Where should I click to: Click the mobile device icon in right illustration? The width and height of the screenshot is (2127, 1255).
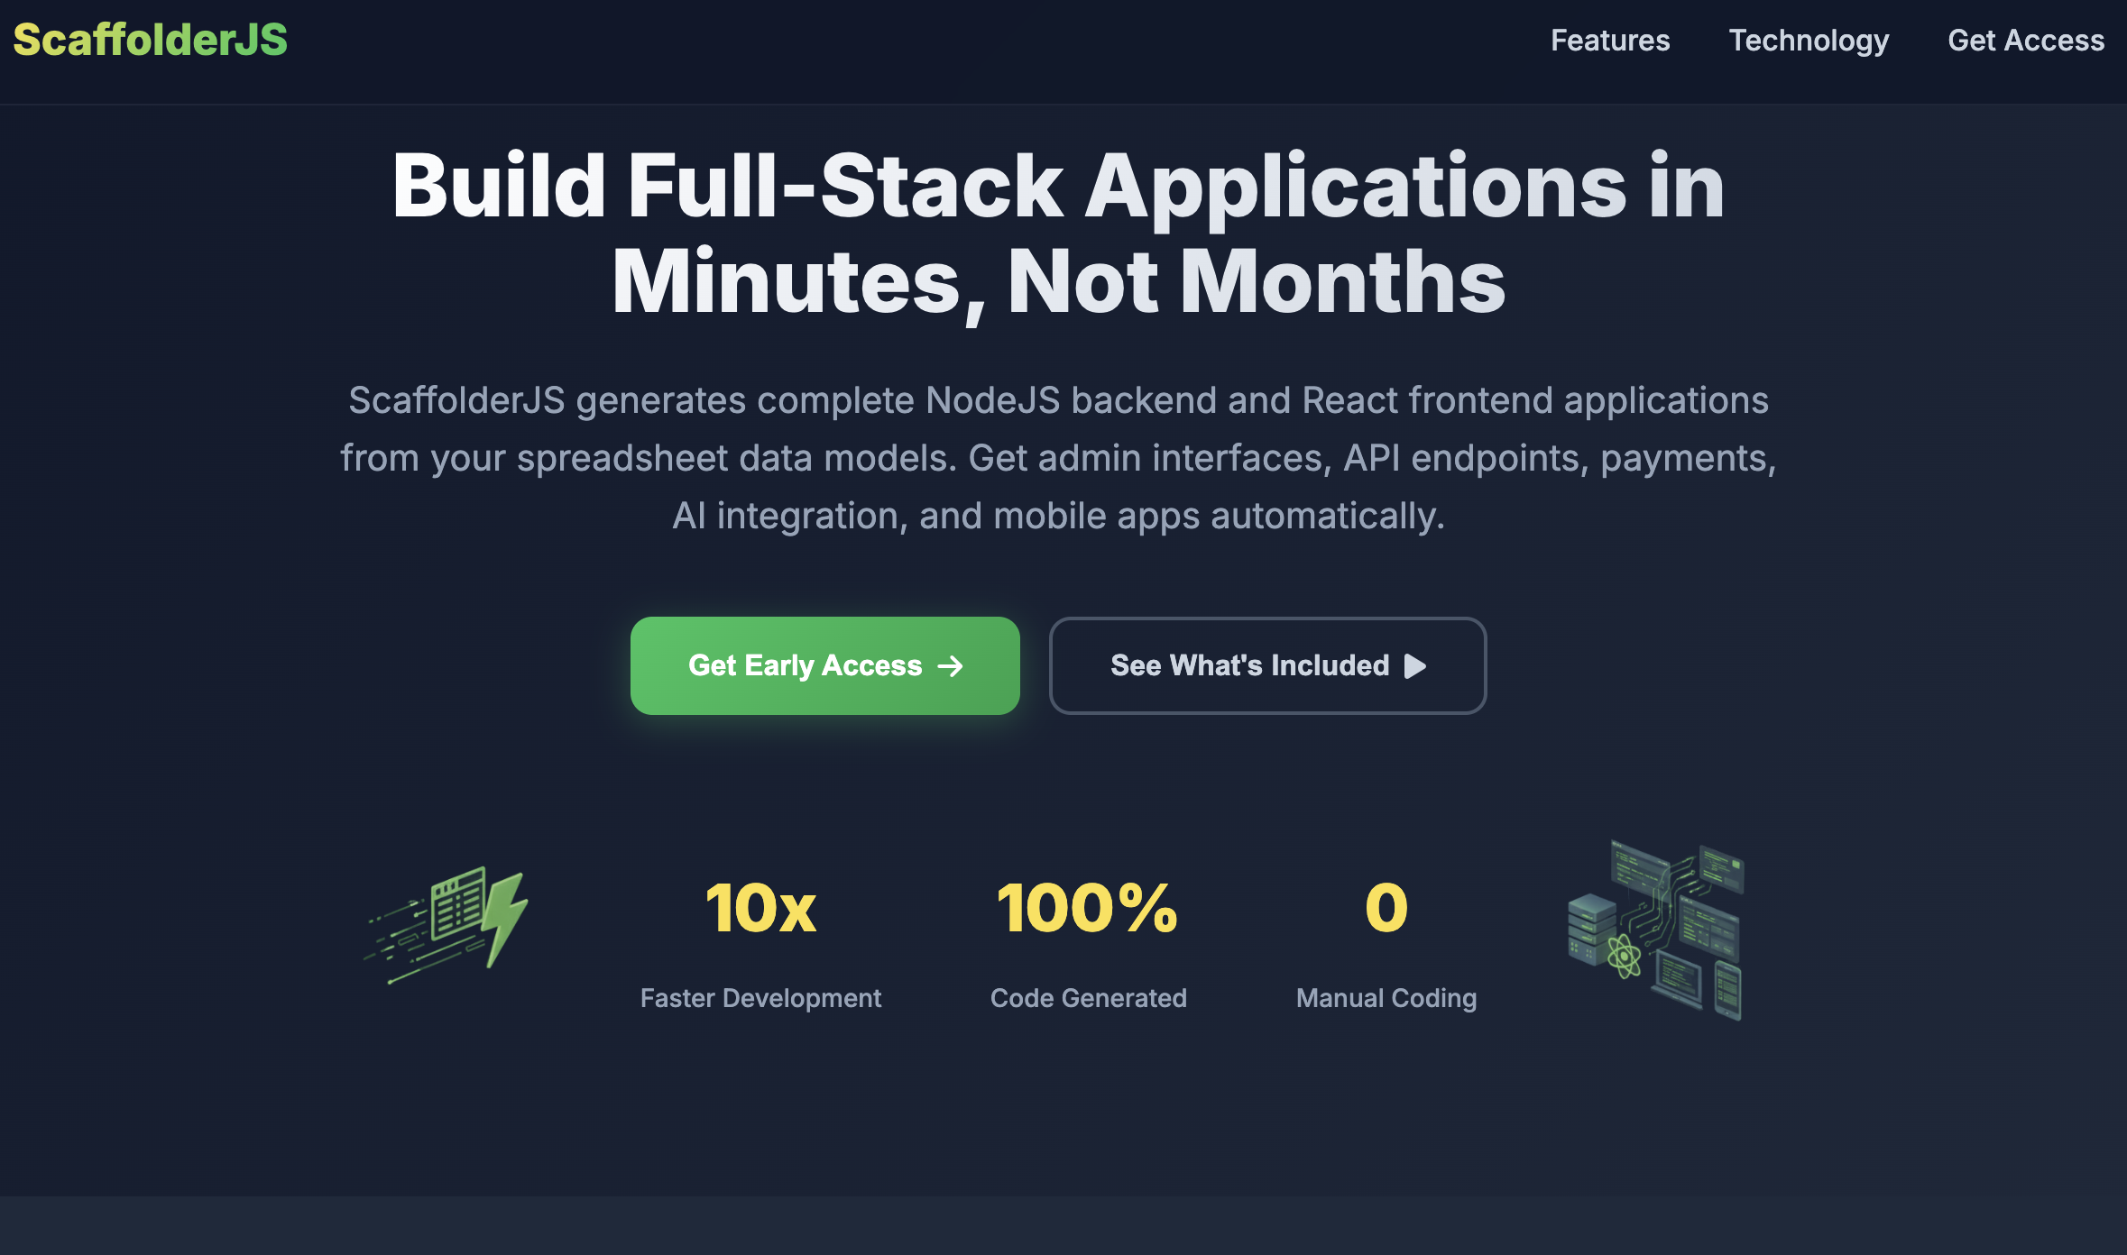click(x=1727, y=990)
